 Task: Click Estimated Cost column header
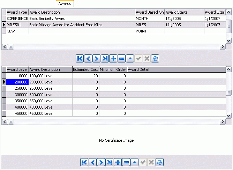point(85,69)
